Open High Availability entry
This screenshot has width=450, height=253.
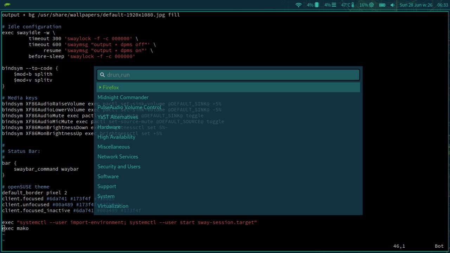[228, 137]
